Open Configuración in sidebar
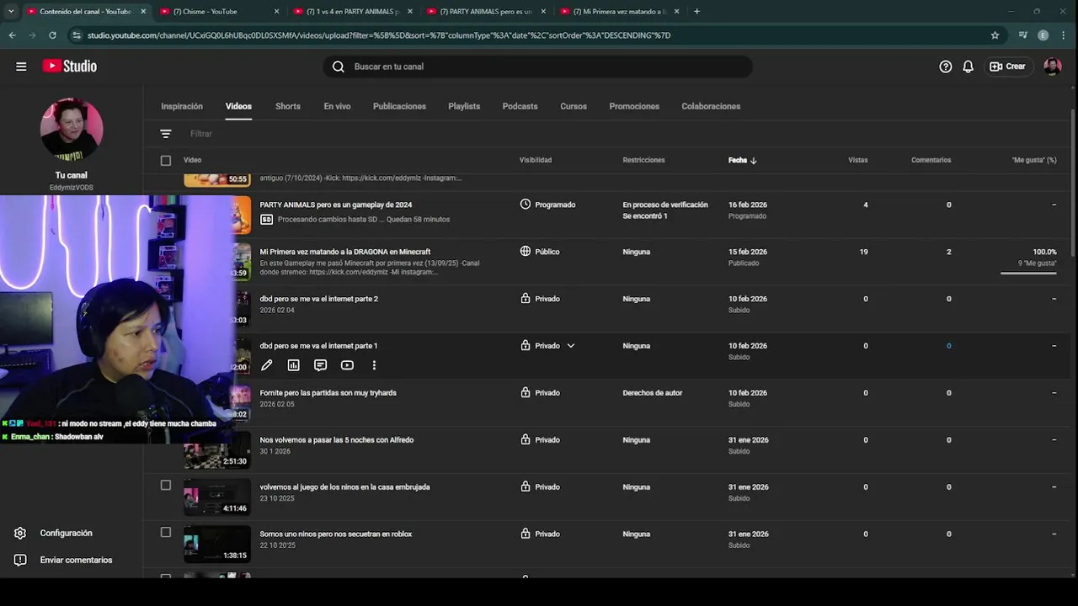 point(66,533)
